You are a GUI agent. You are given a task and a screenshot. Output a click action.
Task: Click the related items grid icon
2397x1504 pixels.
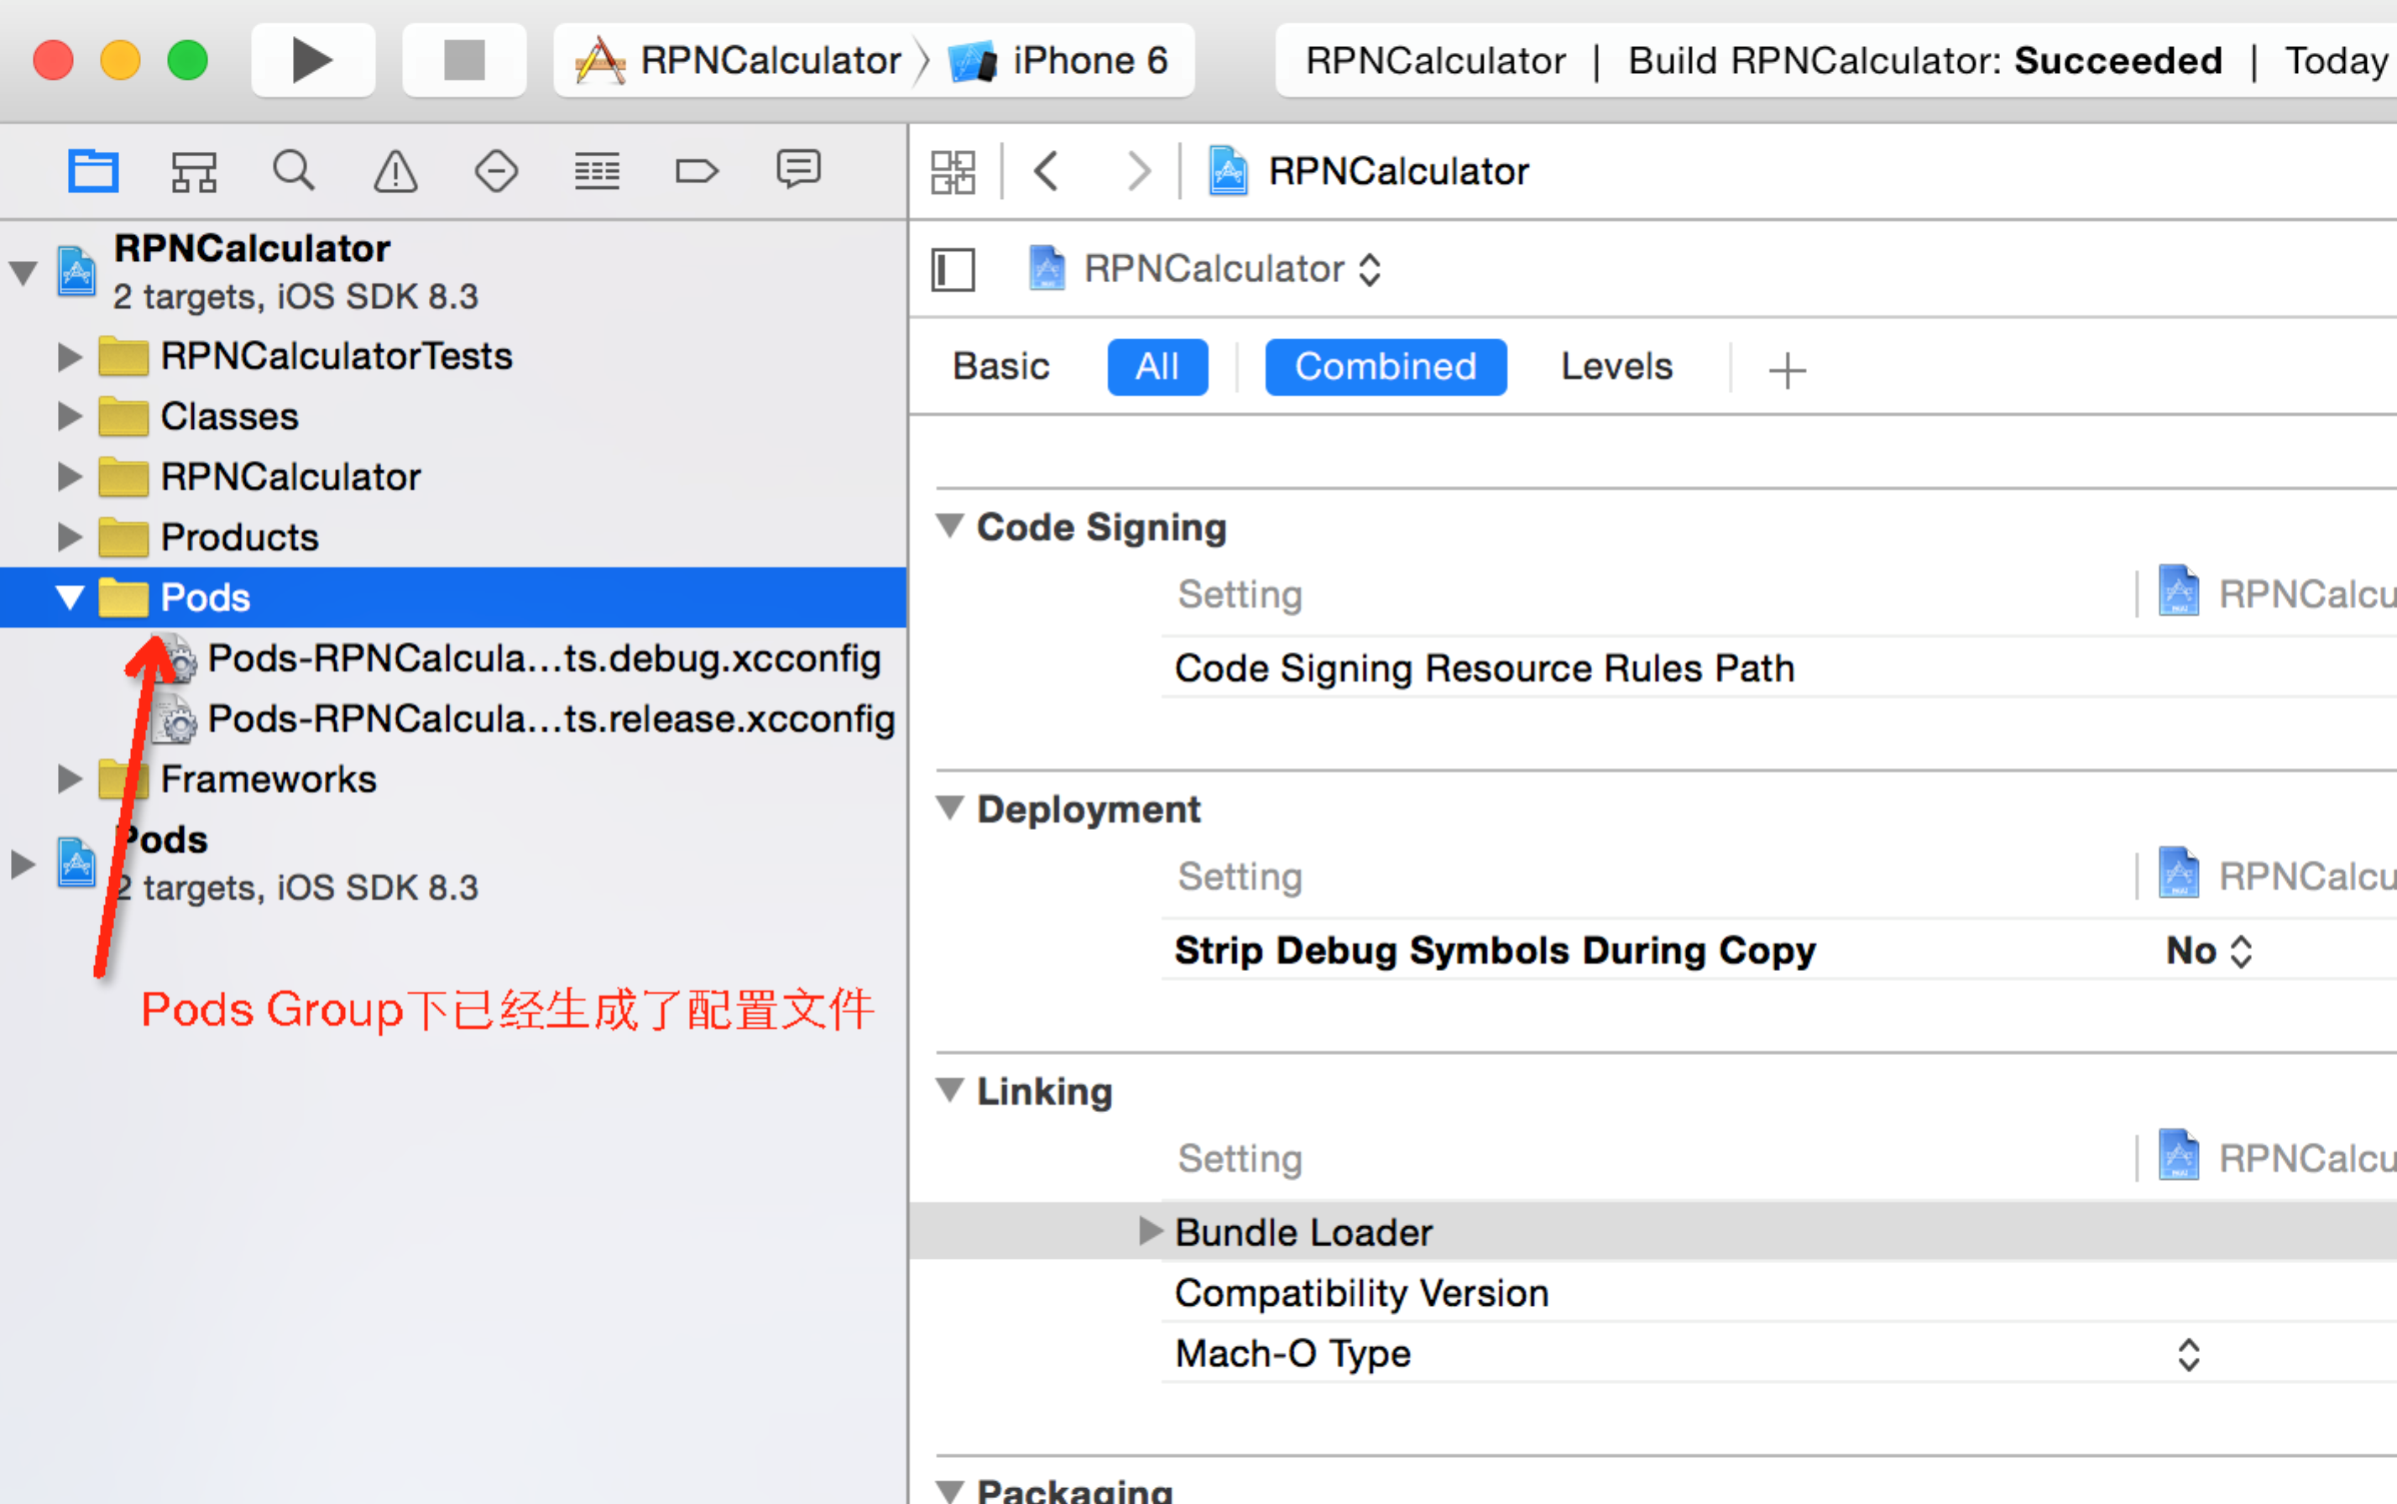tap(953, 172)
